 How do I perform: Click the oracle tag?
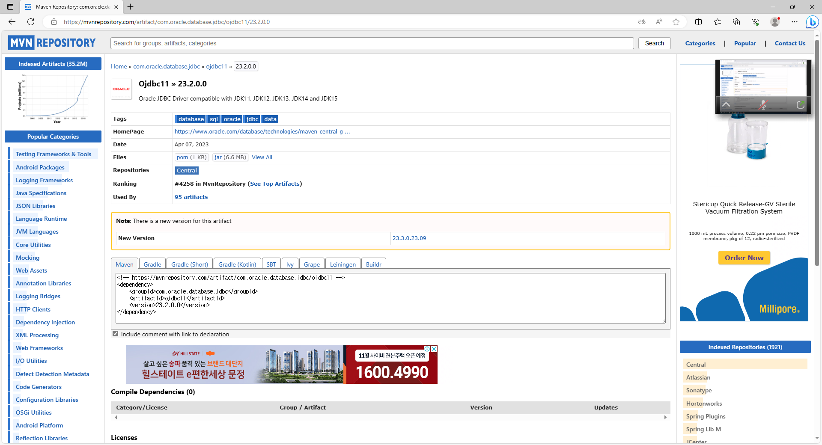point(232,119)
